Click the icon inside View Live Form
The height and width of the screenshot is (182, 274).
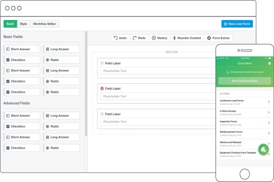(226, 24)
